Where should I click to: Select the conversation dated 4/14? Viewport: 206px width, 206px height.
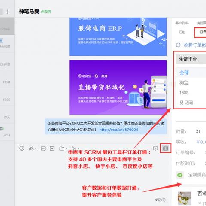point(7,131)
